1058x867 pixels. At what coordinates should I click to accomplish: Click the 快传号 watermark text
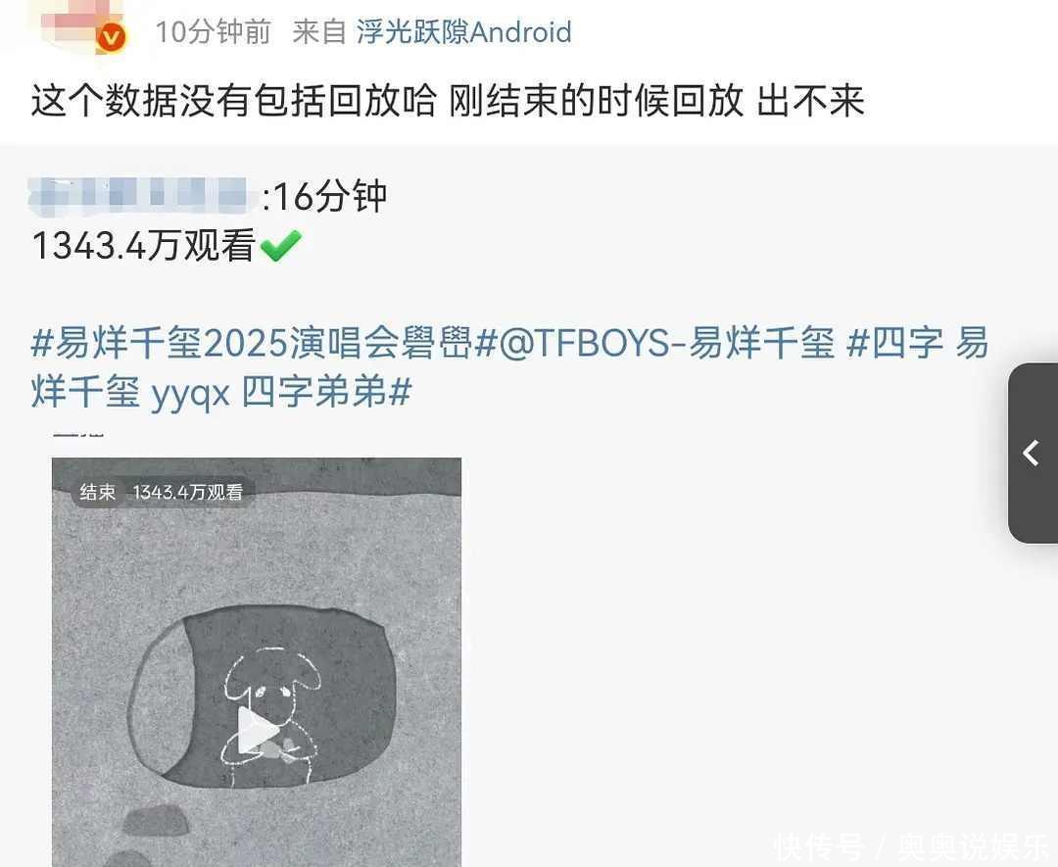click(x=818, y=846)
